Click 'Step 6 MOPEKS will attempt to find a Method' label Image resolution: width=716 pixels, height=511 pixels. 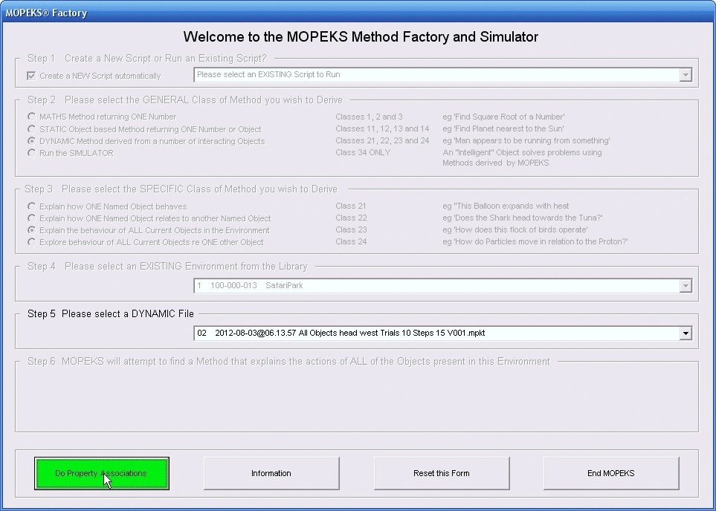(288, 362)
